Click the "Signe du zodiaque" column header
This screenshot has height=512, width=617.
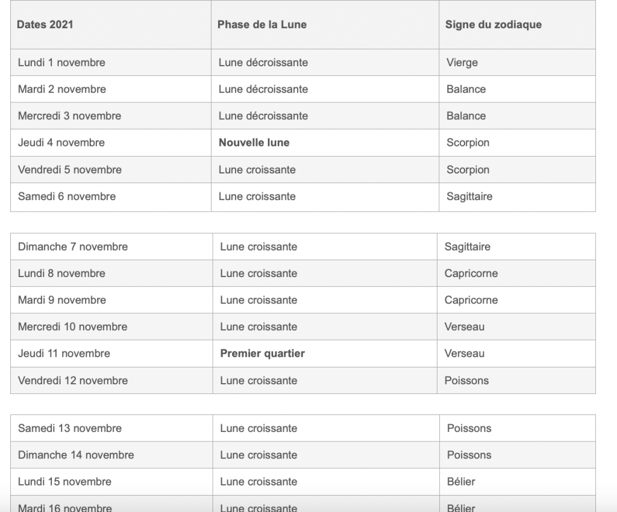493,25
